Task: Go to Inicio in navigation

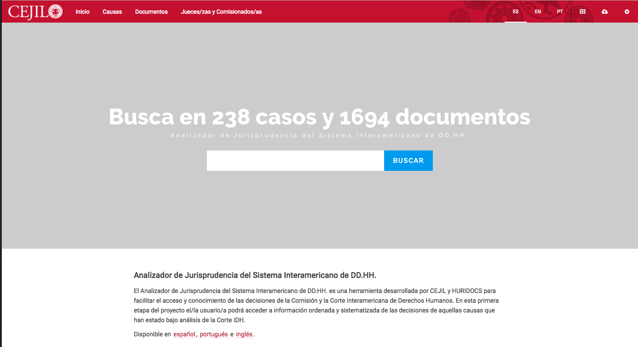Action: (82, 12)
